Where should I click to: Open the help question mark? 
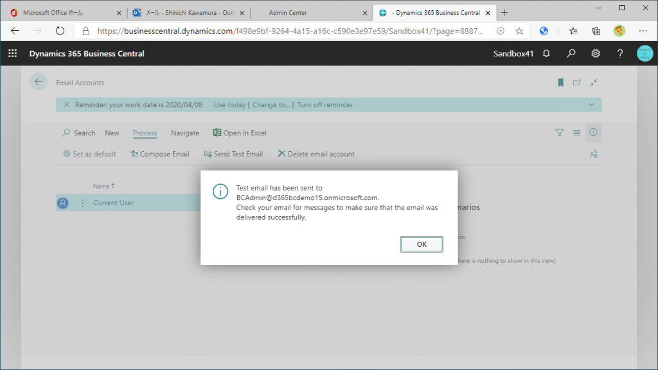(x=620, y=54)
